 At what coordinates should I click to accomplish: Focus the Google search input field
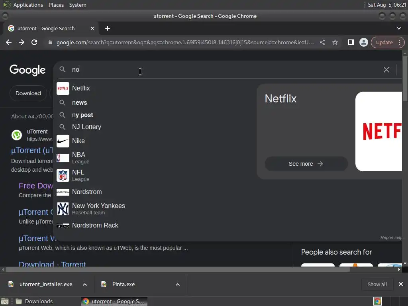pyautogui.click(x=224, y=70)
